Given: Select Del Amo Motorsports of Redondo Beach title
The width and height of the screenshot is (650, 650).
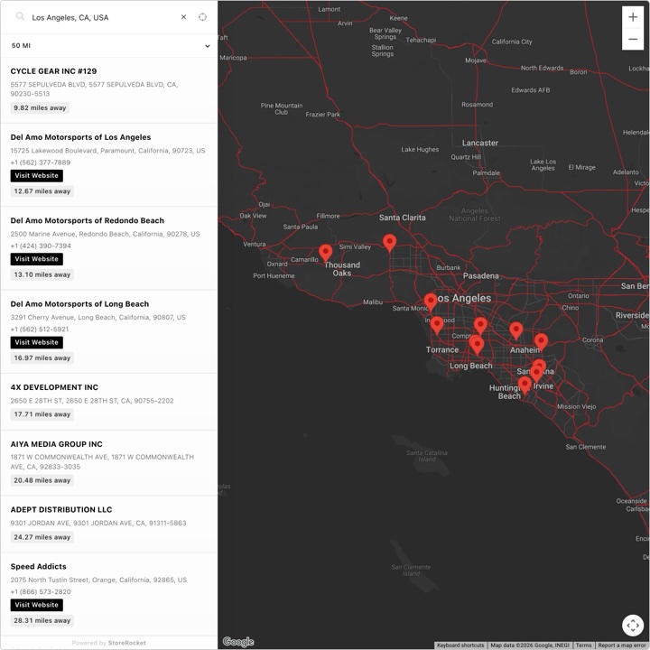Looking at the screenshot, I should [87, 220].
